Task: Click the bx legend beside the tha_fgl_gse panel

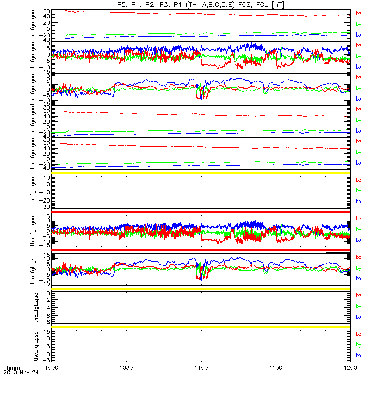Action: [x=359, y=202]
